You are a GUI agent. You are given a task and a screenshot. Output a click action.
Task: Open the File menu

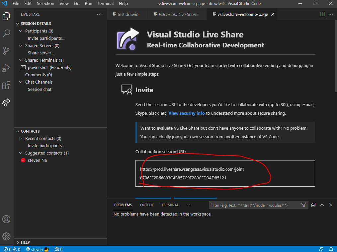(x=16, y=3)
